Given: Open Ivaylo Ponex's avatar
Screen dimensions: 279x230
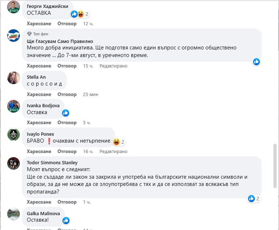Looking at the screenshot, I should coord(14,134).
